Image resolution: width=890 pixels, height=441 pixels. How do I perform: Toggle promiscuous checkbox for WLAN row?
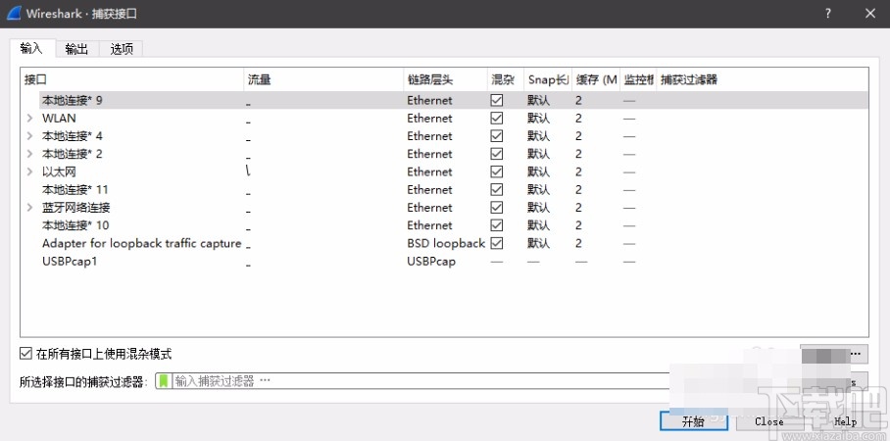(497, 118)
